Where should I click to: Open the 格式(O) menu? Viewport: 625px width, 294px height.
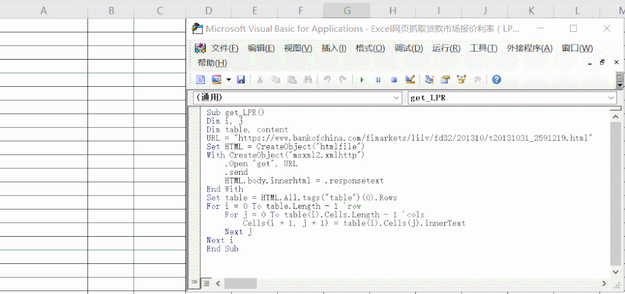click(370, 48)
